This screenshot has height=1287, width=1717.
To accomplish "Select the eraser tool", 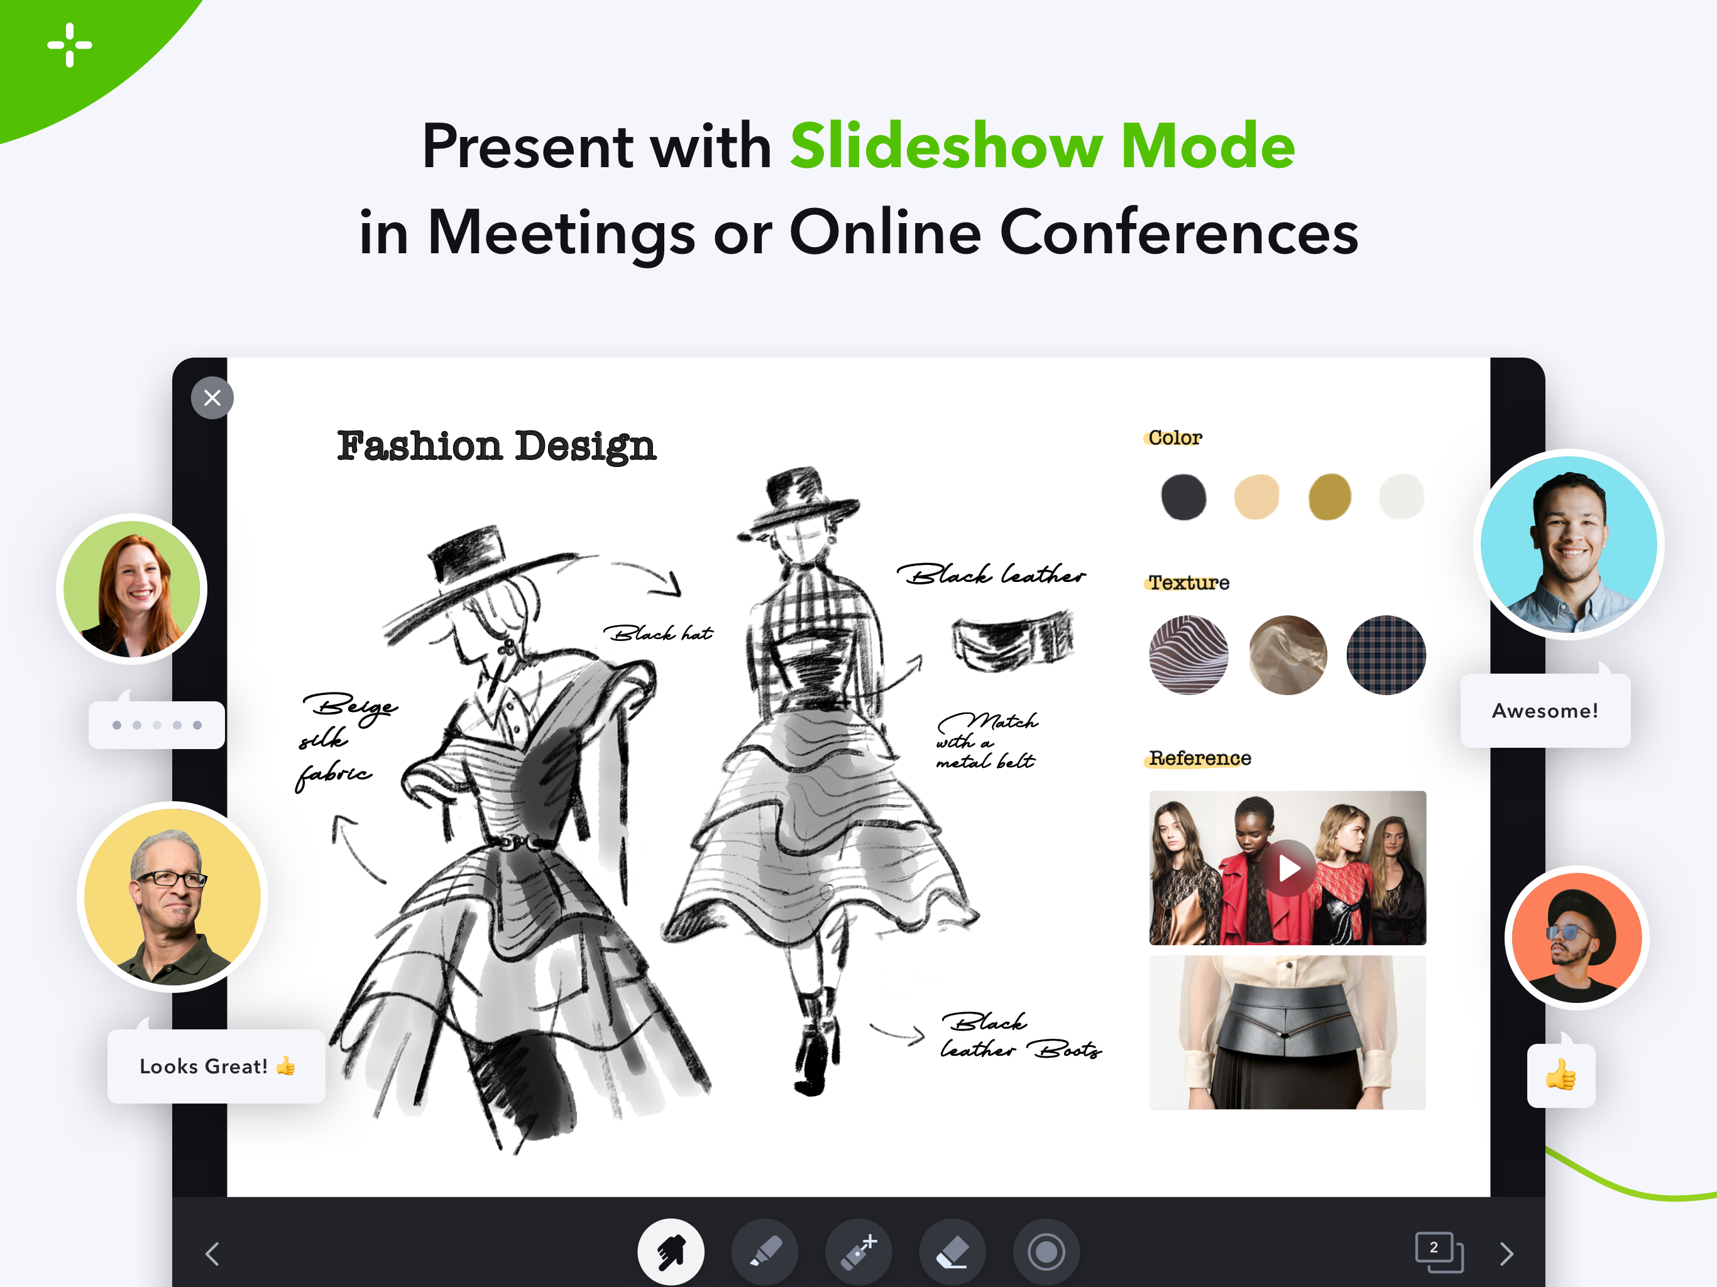I will 952,1251.
